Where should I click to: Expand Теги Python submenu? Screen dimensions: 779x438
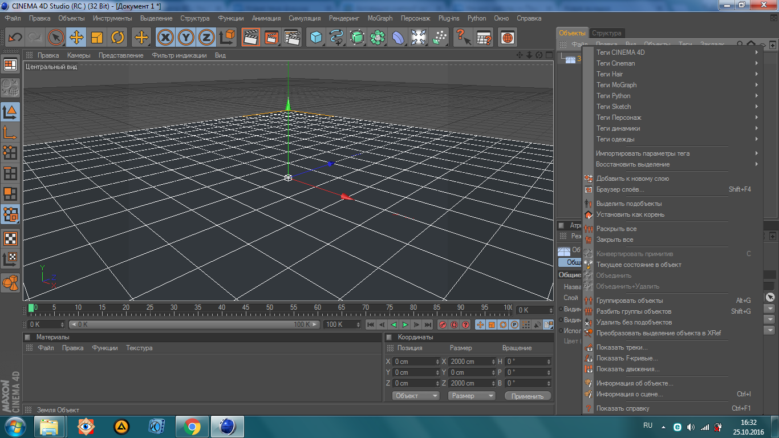[x=673, y=96]
